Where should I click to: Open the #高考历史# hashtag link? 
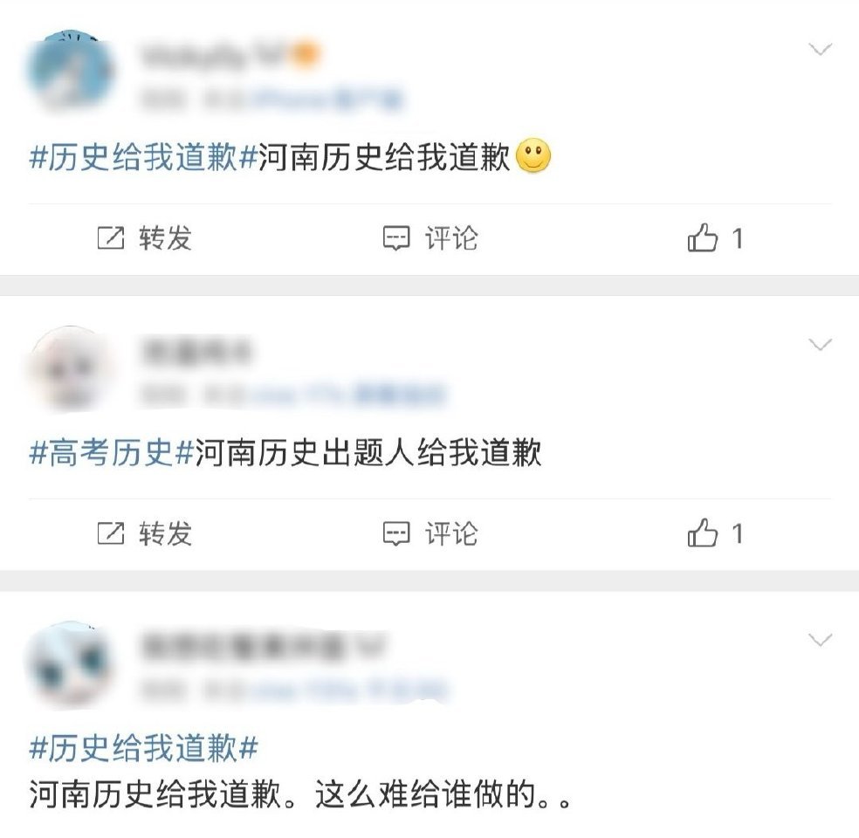[111, 452]
